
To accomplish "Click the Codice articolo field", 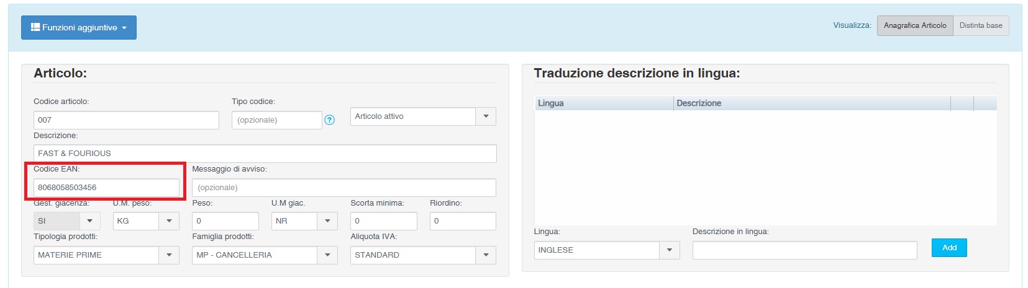I will tap(126, 120).
